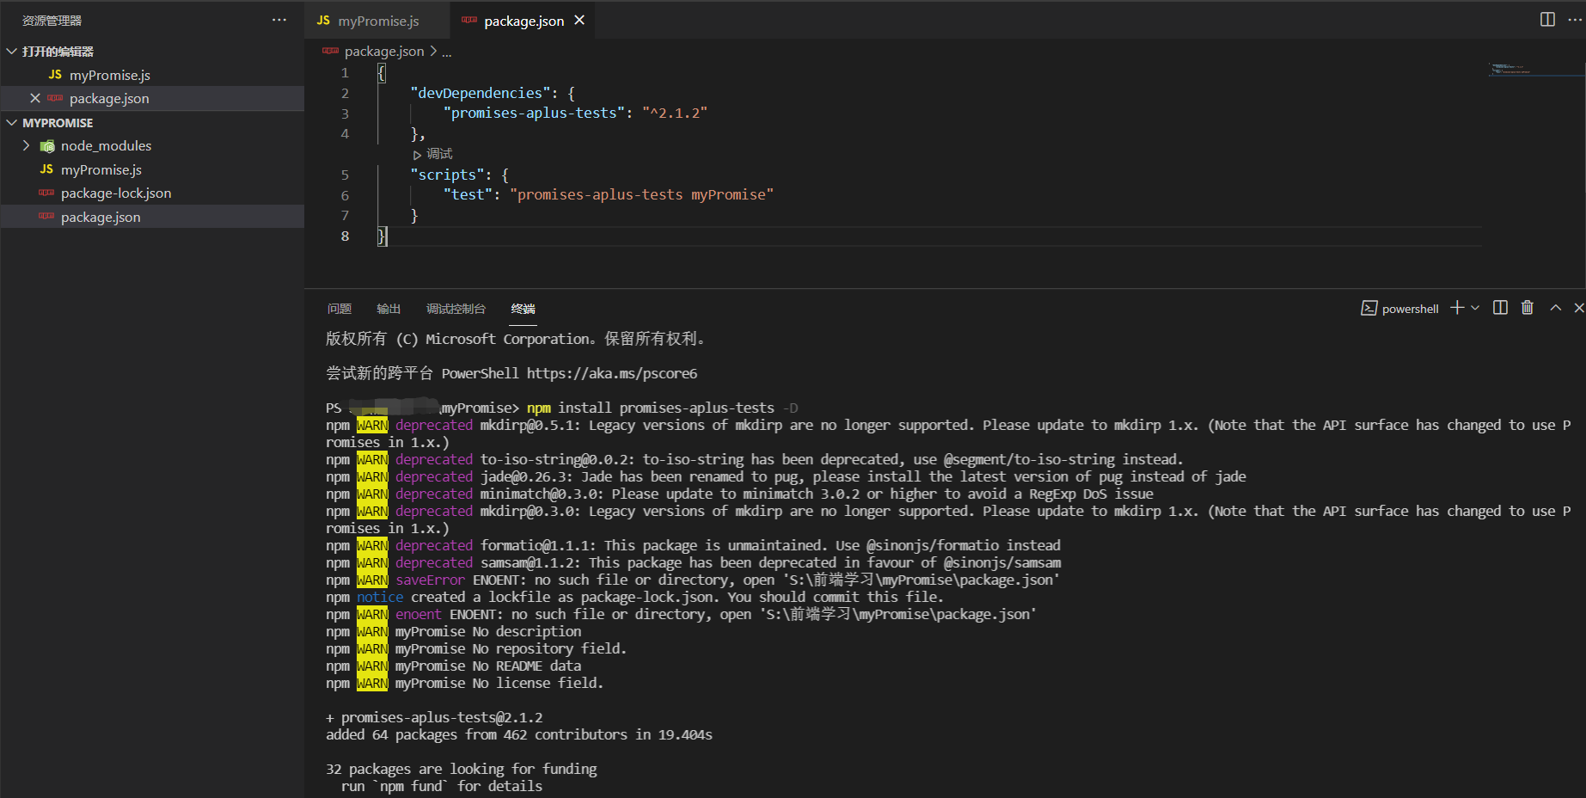This screenshot has width=1586, height=798.
Task: Click the aka.ms/pscore6 link in terminal
Action: point(612,373)
